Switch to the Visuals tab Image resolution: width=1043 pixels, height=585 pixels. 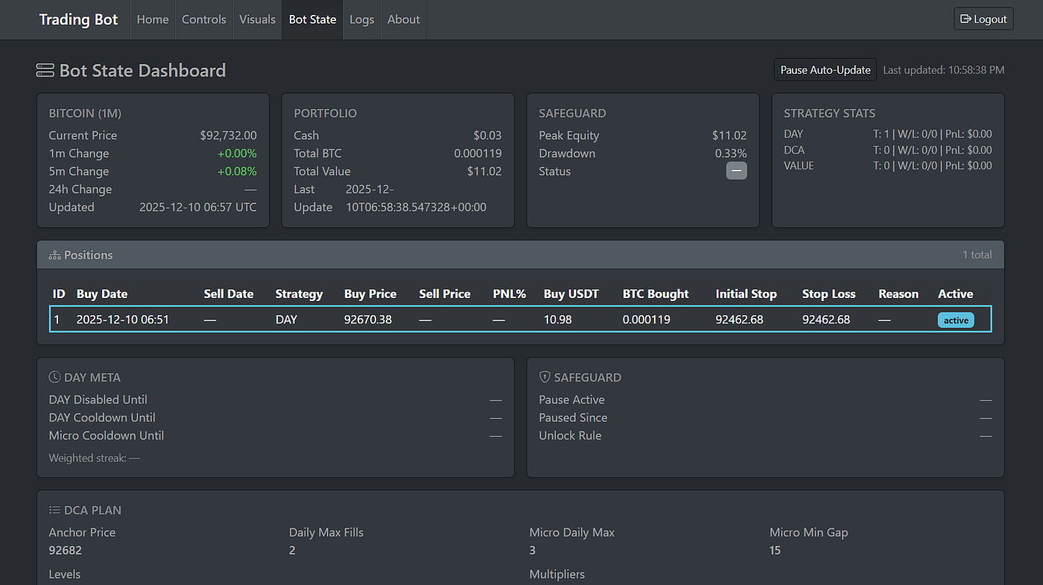pos(257,19)
